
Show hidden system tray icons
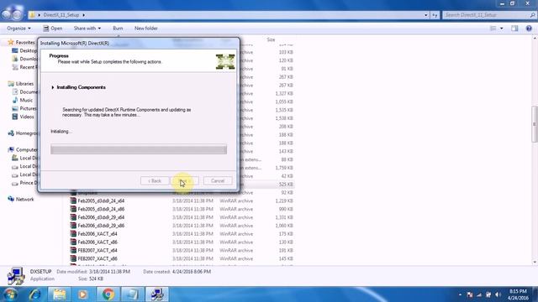[x=460, y=294]
